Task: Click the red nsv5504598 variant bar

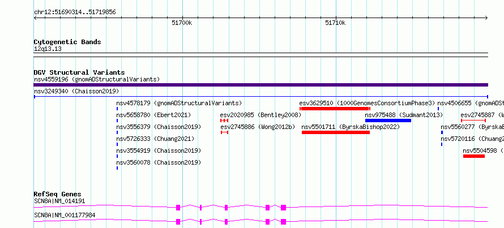Action: (x=474, y=156)
